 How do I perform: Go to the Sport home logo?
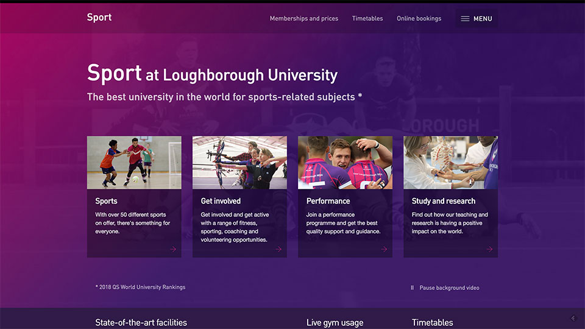tap(99, 18)
